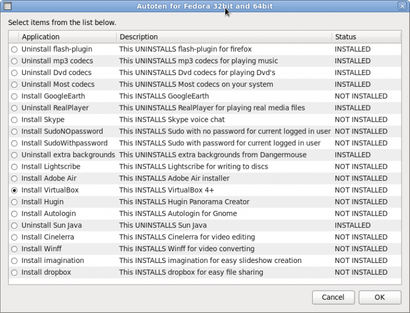Screen dimensions: 410x313
Task: Click 'This INSTALLS Skype voice chat' description
Action: [x=172, y=120]
